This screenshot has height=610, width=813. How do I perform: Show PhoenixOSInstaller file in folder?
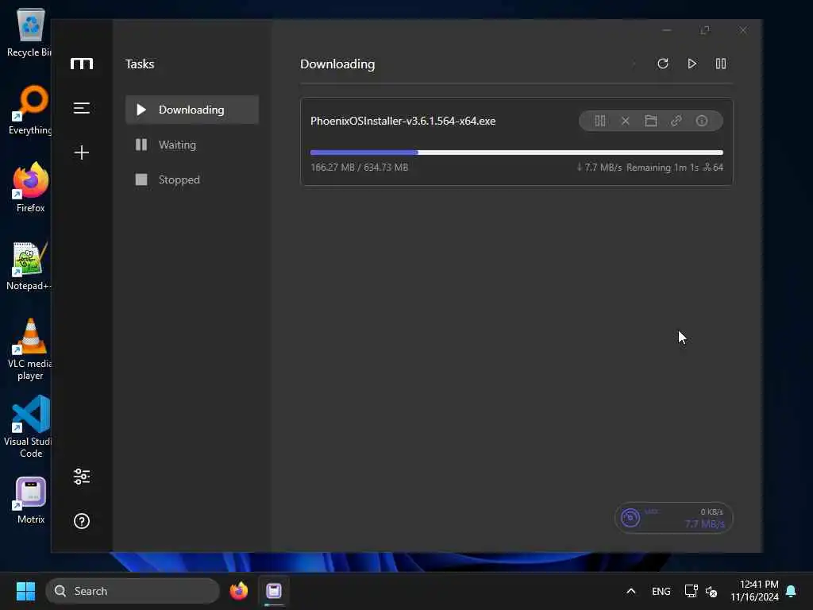tap(651, 121)
